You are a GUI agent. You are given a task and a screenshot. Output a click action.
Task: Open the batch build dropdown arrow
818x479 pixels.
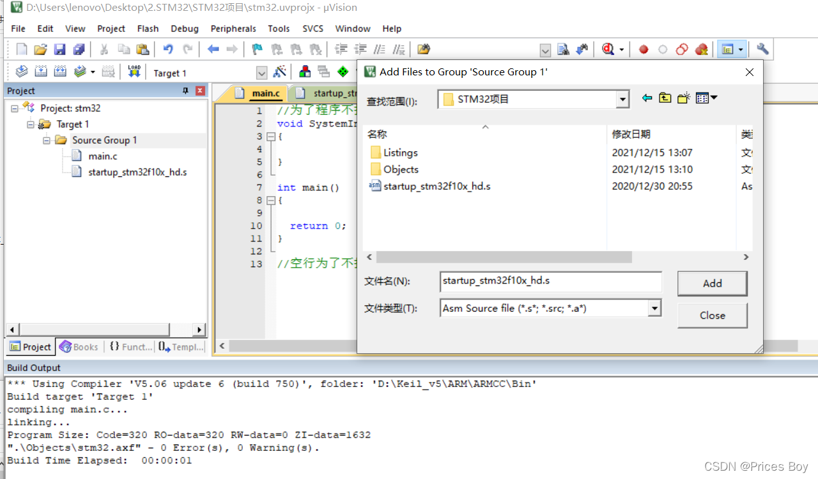pyautogui.click(x=93, y=72)
